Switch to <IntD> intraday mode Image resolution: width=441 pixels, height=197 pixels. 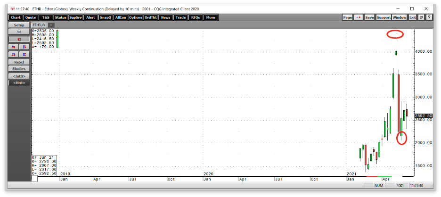pos(19,76)
